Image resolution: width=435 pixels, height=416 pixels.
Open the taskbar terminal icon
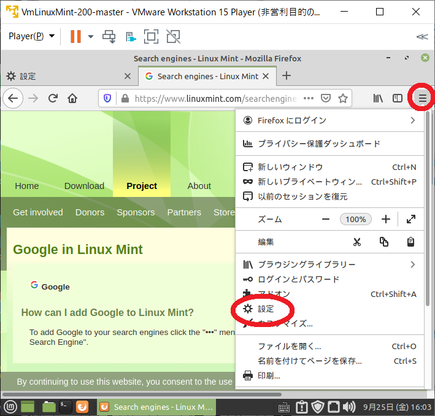pos(66,407)
